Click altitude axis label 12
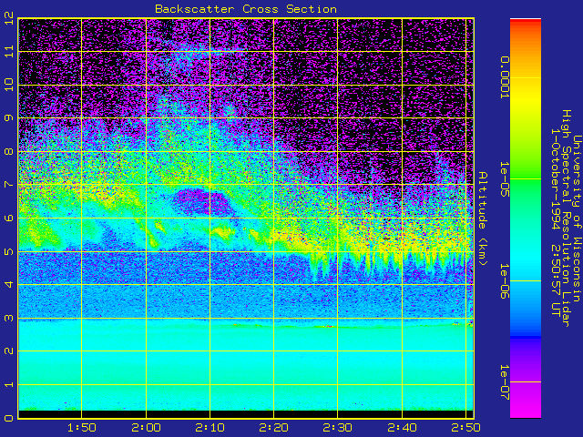Image resolution: width=583 pixels, height=437 pixels. [9, 20]
